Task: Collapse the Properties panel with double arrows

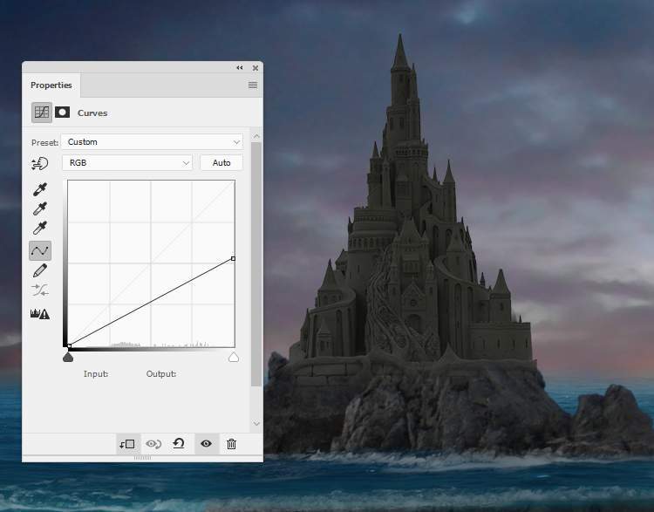Action: pyautogui.click(x=240, y=68)
